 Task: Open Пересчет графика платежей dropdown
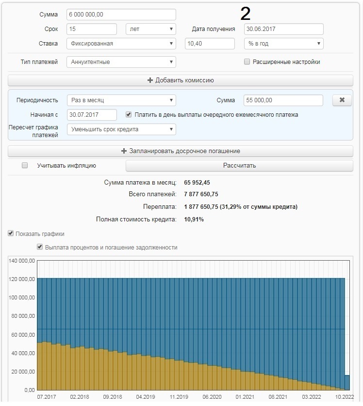pyautogui.click(x=121, y=129)
